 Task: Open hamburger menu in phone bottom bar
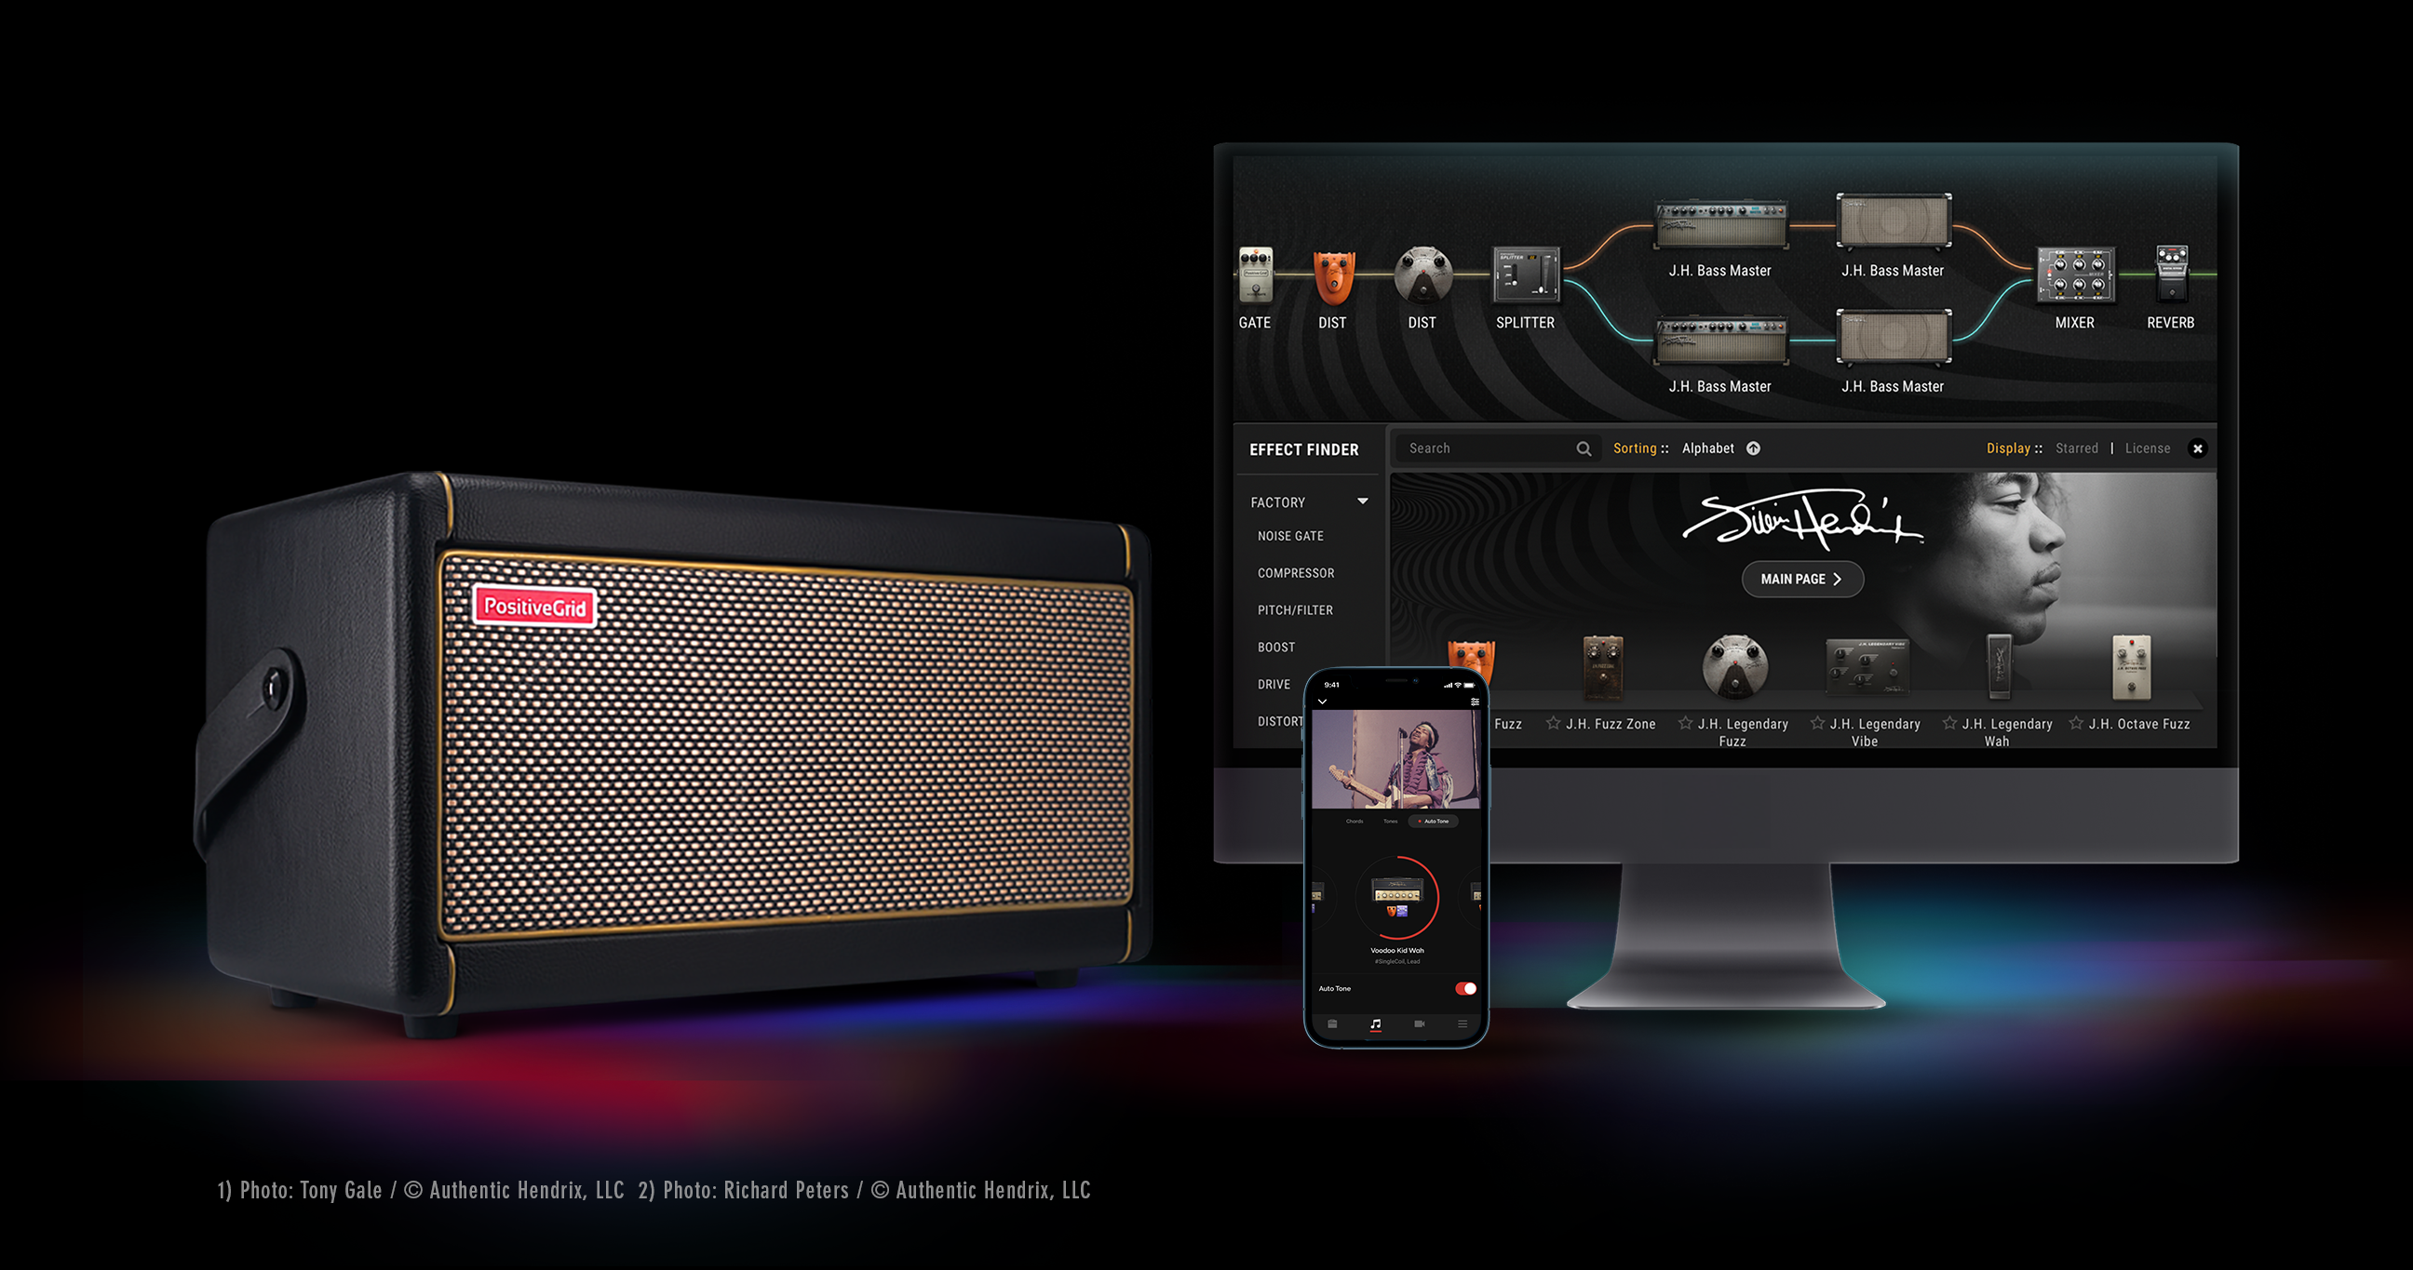[x=1463, y=1024]
